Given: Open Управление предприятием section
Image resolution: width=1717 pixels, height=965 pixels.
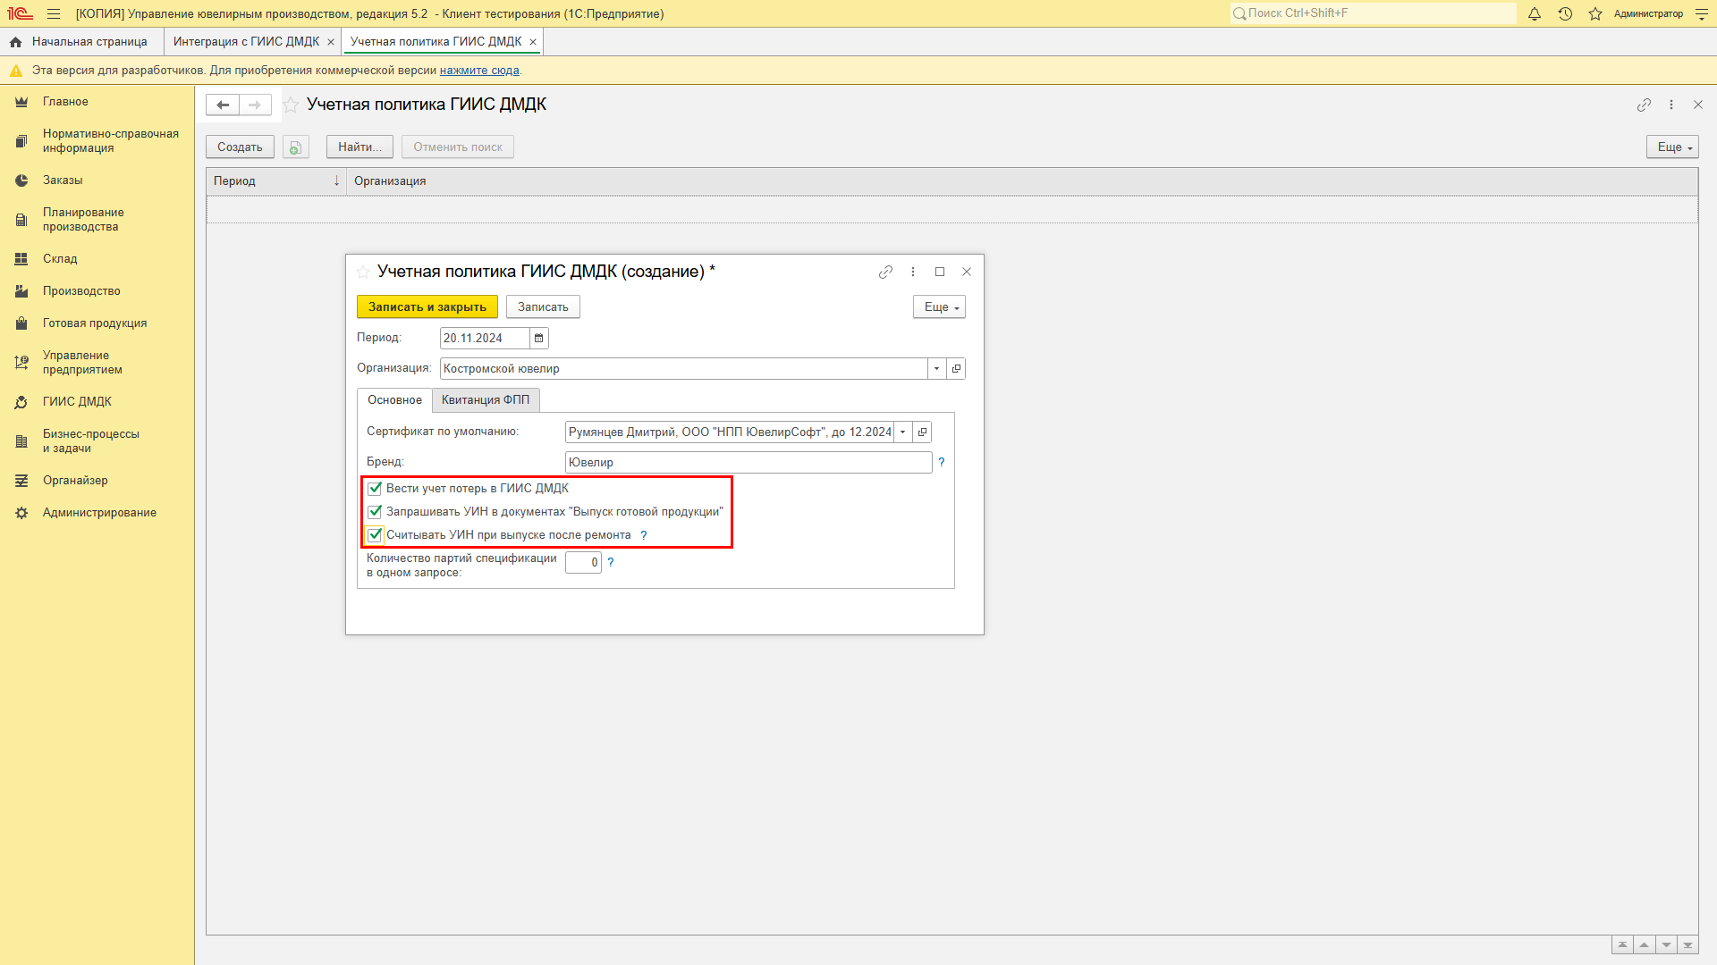Looking at the screenshot, I should pyautogui.click(x=97, y=363).
